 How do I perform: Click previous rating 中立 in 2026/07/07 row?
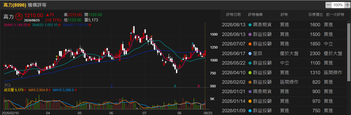click(328, 44)
